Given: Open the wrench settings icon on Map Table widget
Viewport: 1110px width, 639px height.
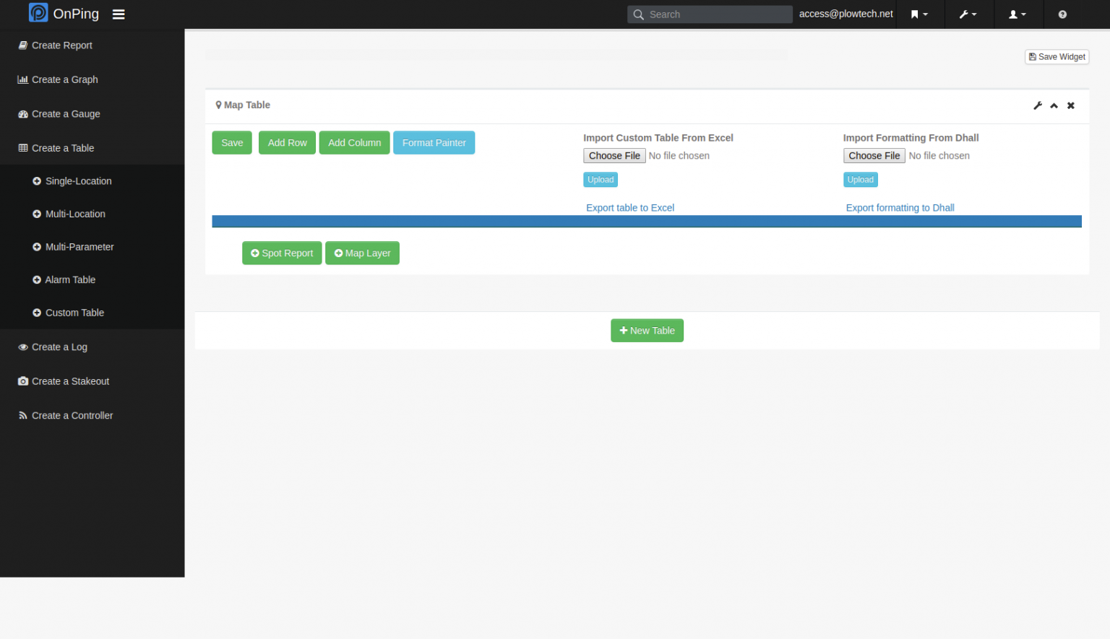Looking at the screenshot, I should coord(1038,105).
